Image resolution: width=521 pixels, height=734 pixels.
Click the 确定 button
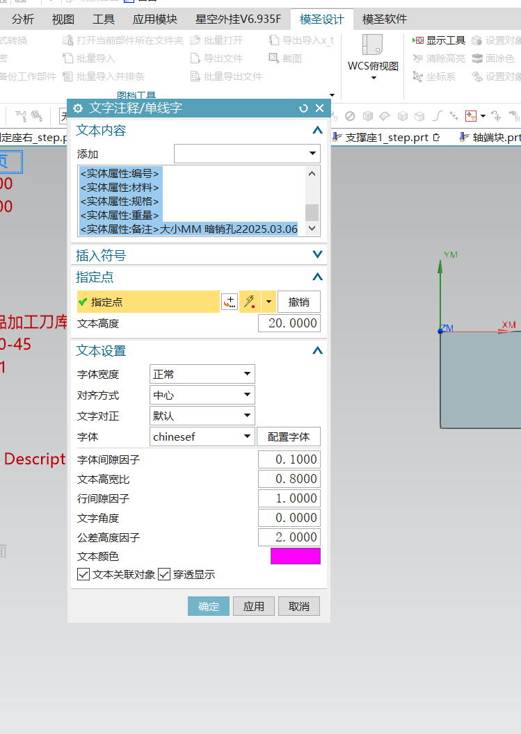pos(209,606)
